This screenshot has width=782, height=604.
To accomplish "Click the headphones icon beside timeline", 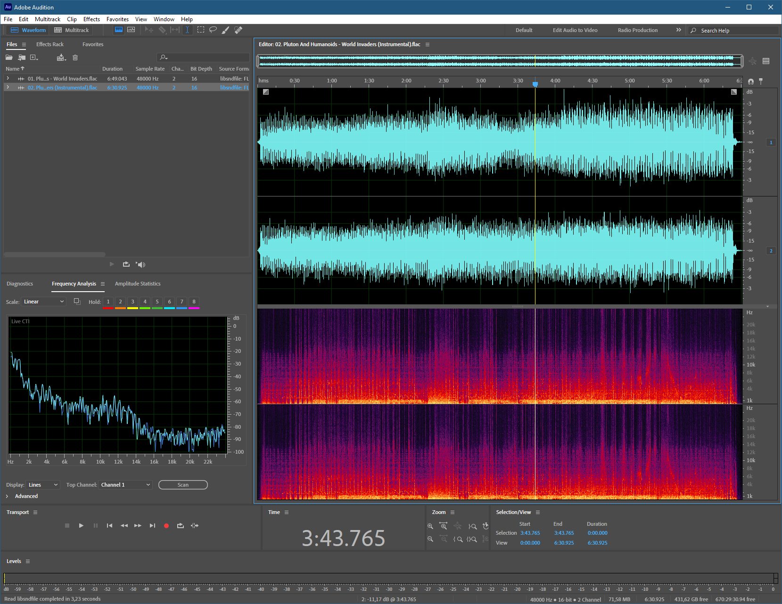I will pyautogui.click(x=751, y=82).
